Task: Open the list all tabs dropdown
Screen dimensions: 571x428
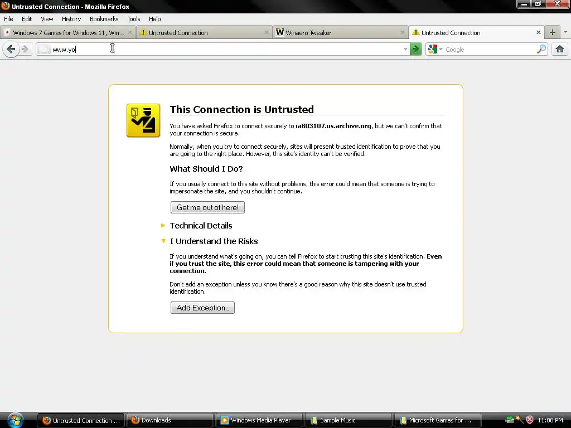Action: pyautogui.click(x=565, y=32)
